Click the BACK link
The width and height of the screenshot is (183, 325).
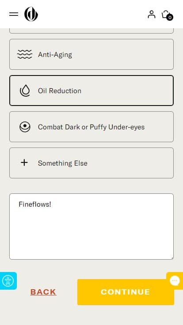coord(43,292)
